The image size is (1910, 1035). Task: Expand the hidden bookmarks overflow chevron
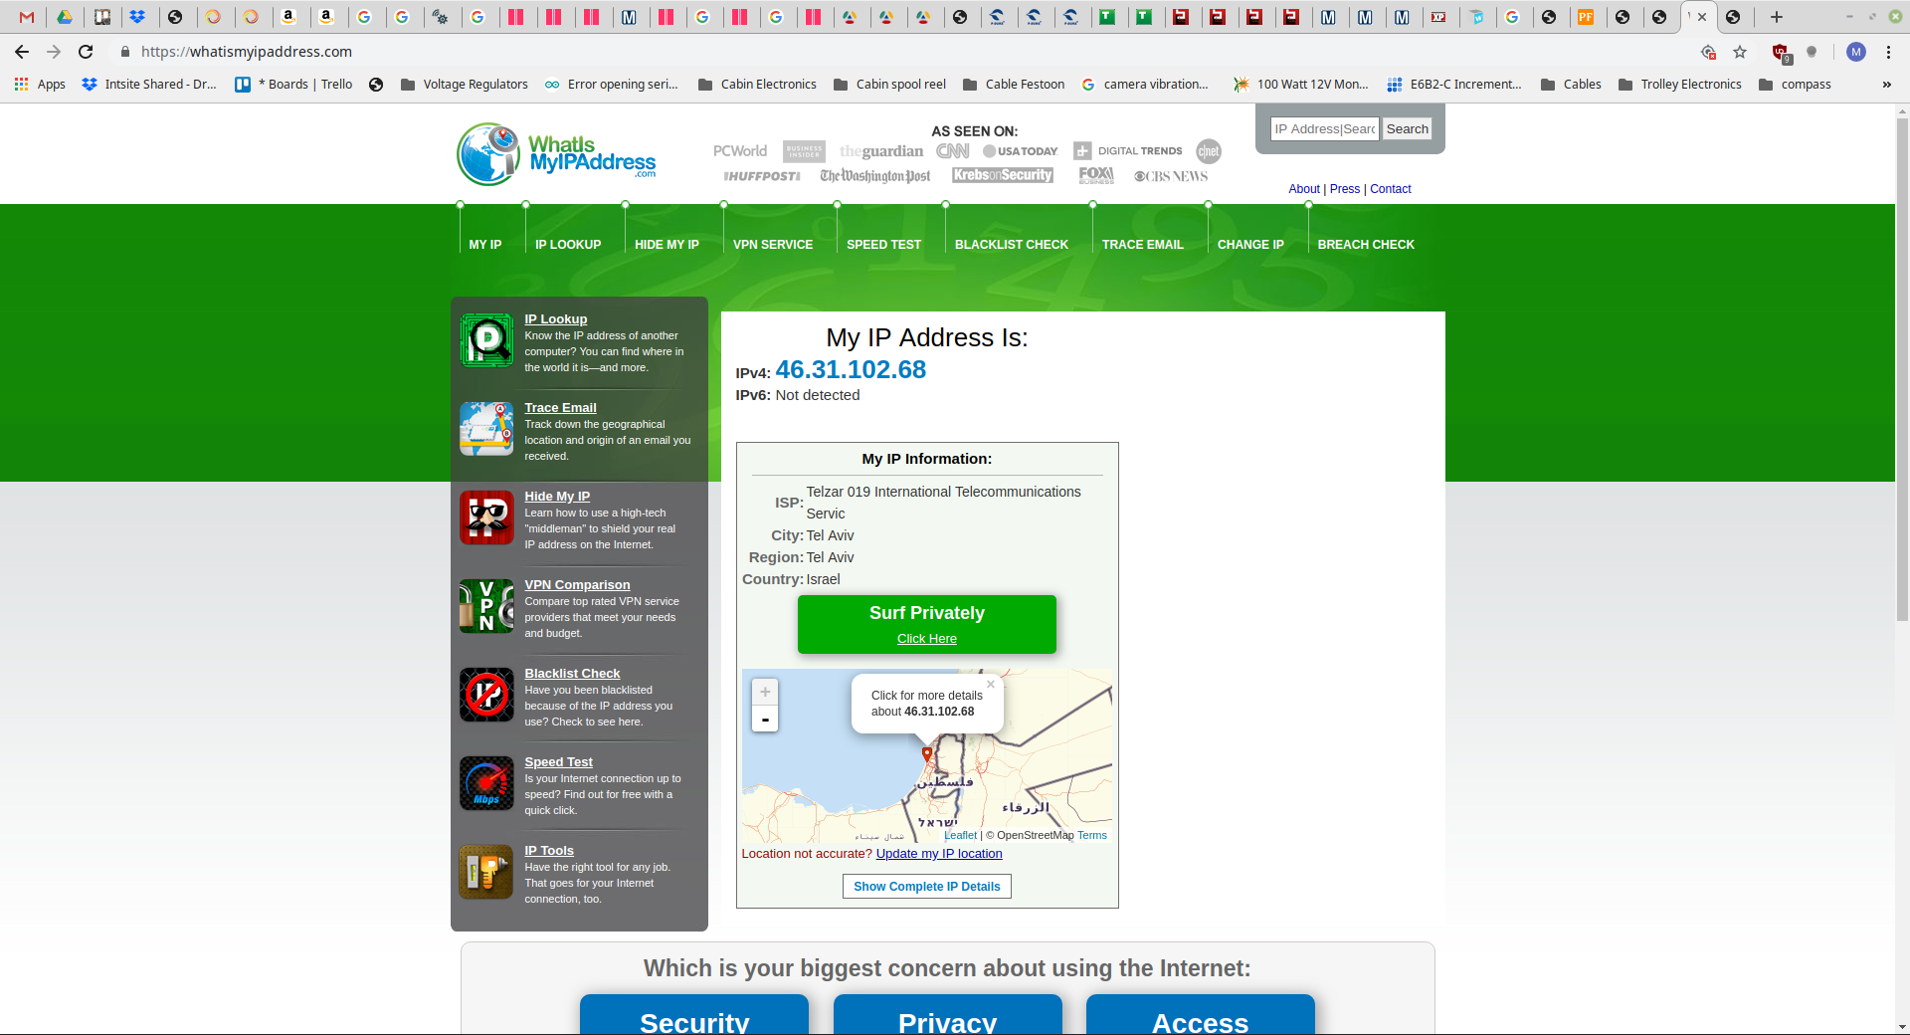[x=1886, y=85]
